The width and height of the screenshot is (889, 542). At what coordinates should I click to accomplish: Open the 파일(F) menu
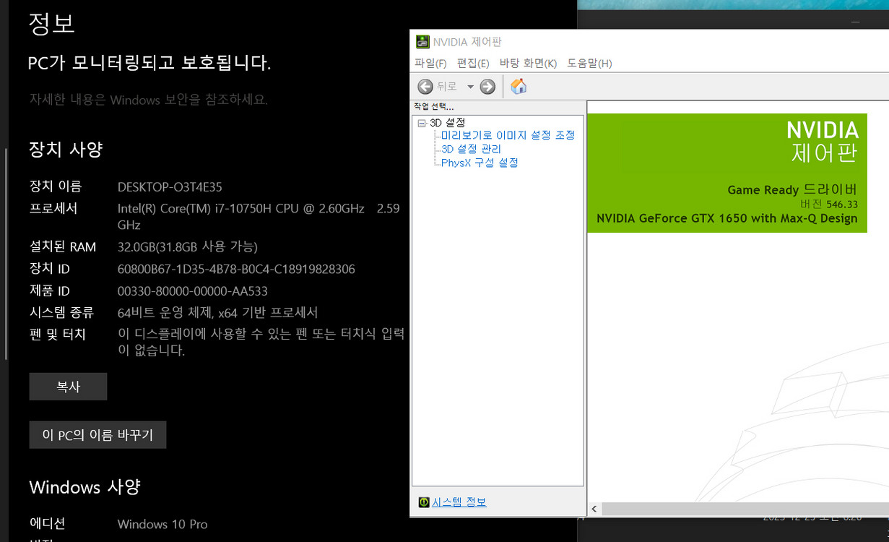430,64
